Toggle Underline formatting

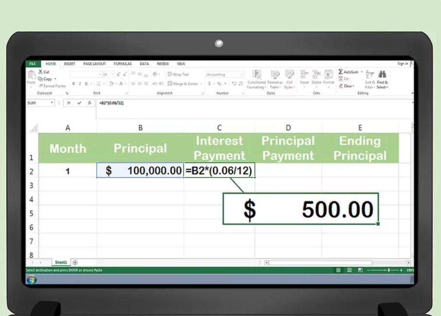87,83
